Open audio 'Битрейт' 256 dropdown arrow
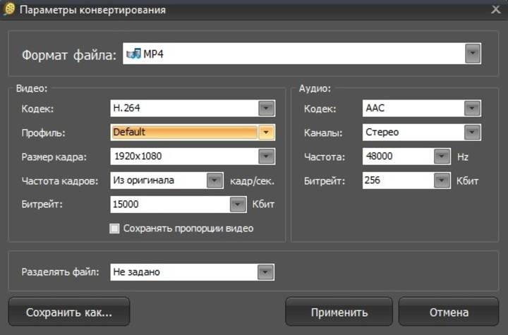The image size is (508, 335). coord(442,181)
